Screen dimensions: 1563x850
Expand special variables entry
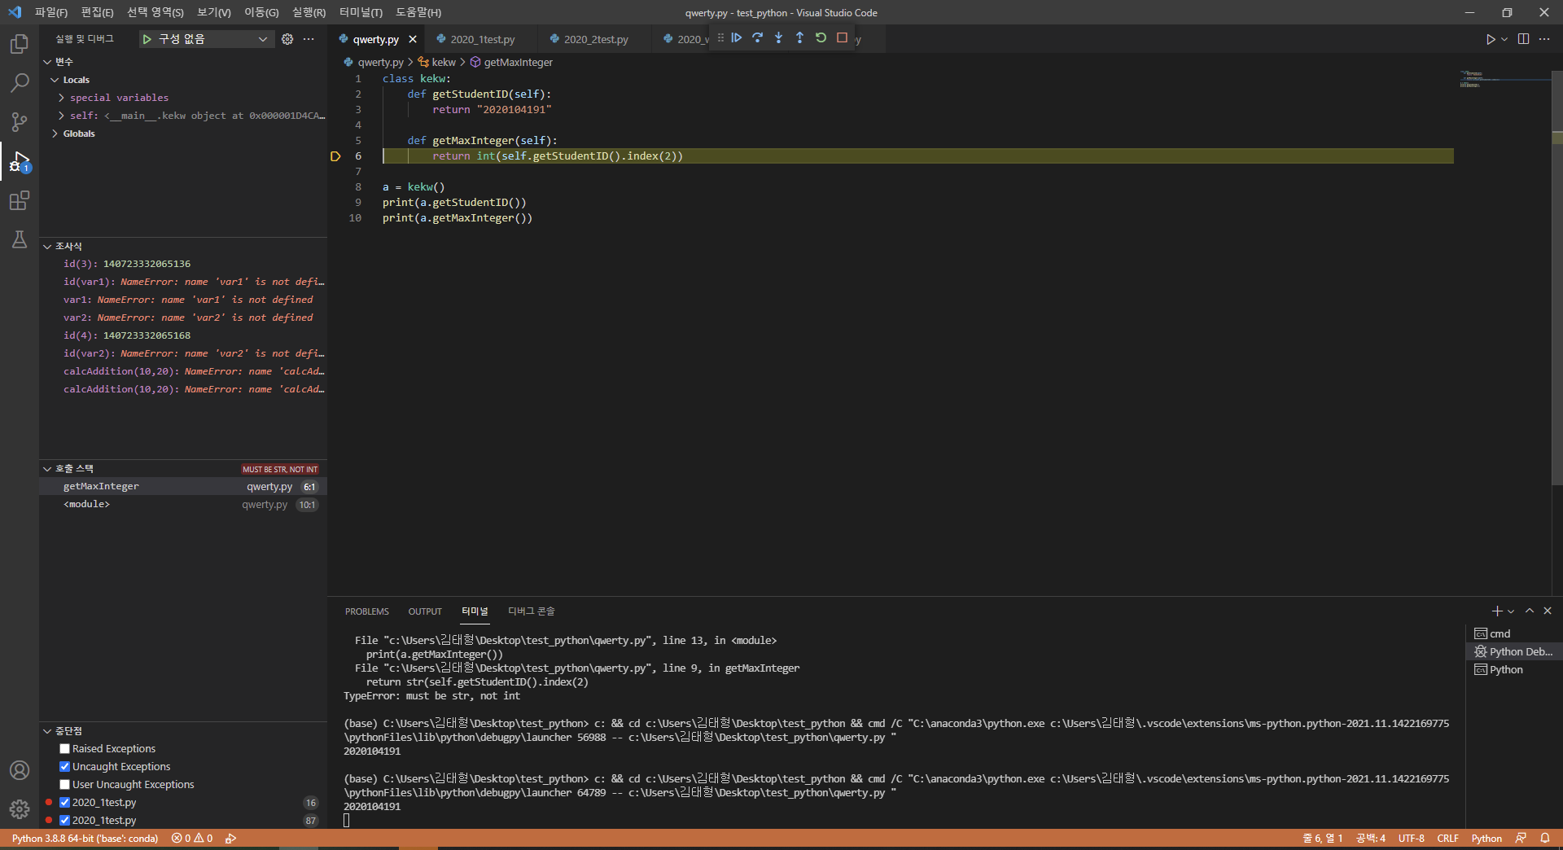pyautogui.click(x=61, y=98)
